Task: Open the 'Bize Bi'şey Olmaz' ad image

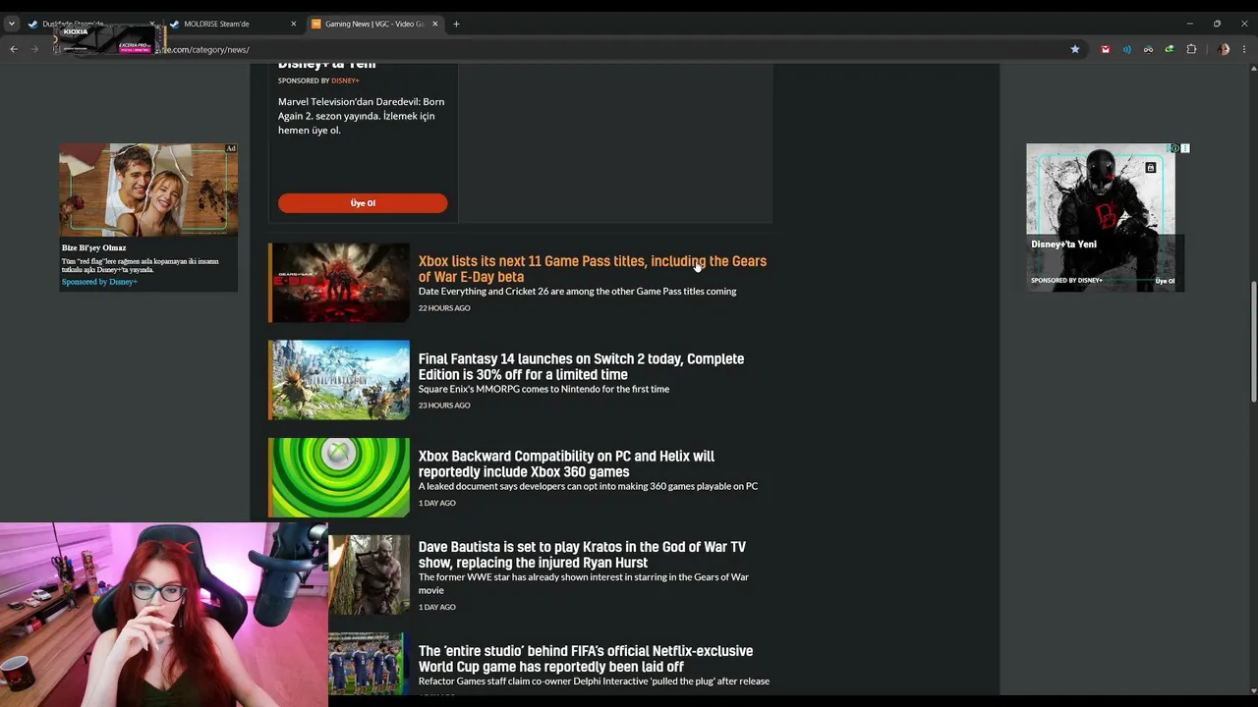Action: (x=148, y=190)
